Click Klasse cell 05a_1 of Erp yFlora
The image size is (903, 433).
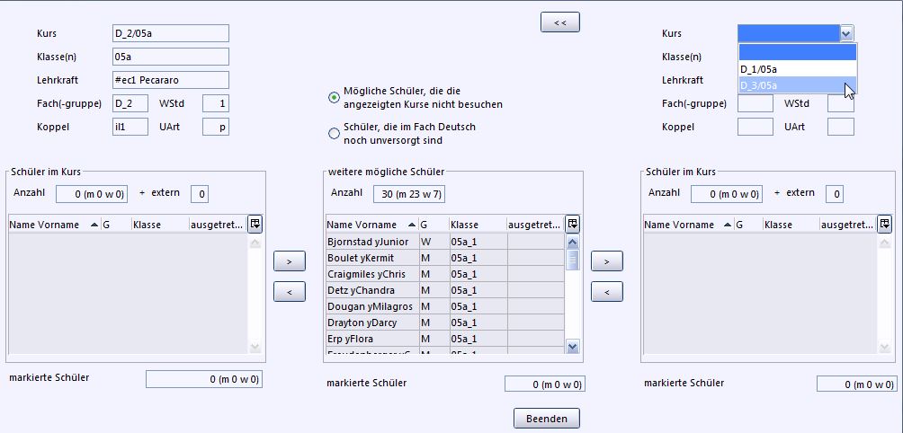pyautogui.click(x=478, y=339)
